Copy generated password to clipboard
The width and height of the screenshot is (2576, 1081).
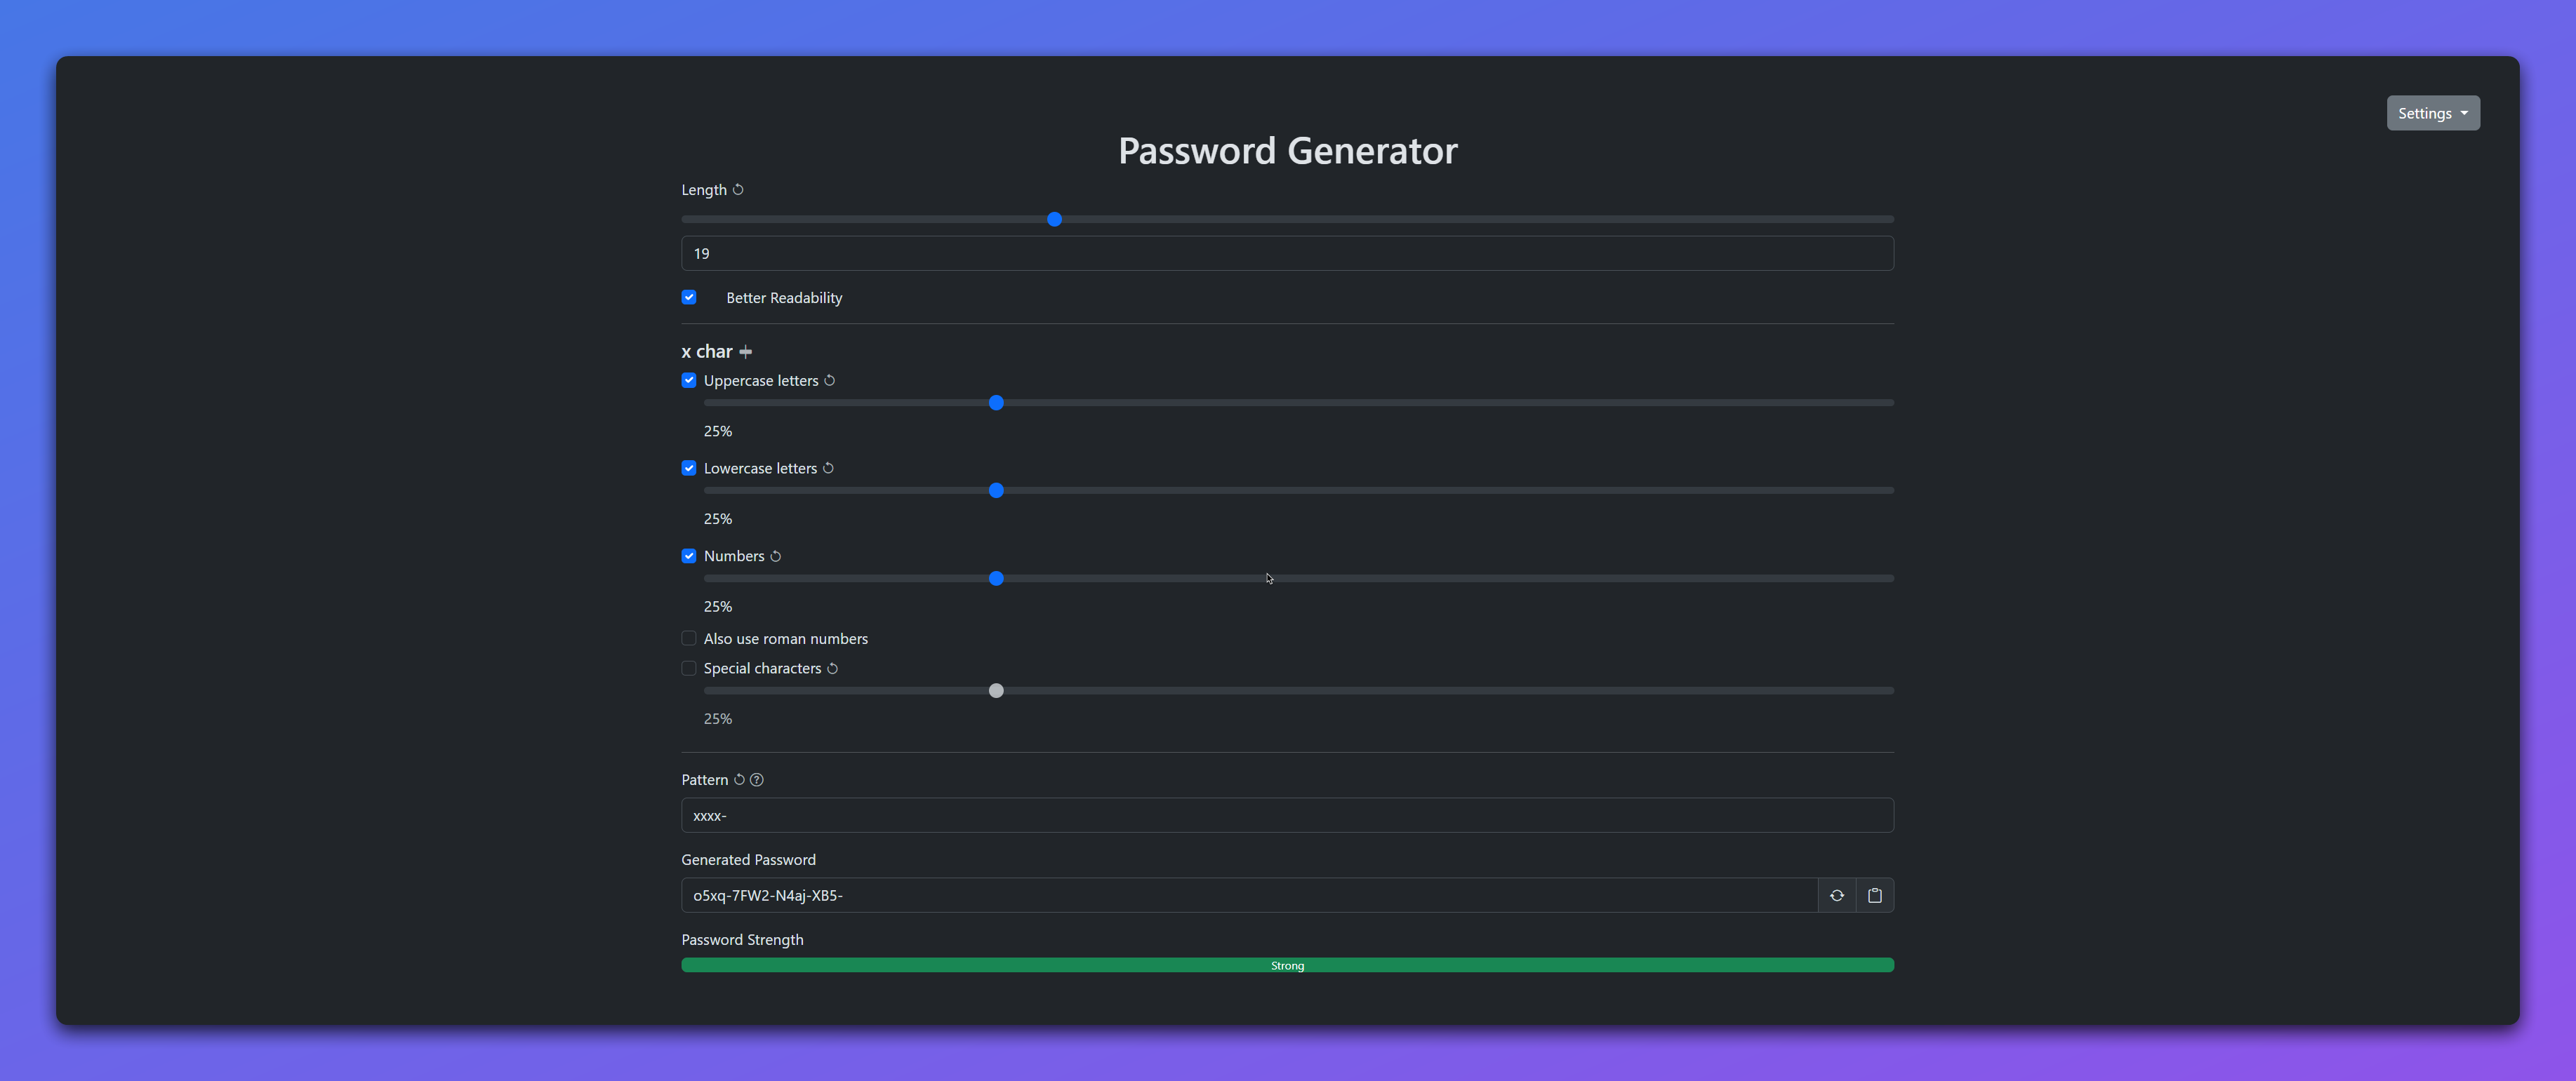(1874, 895)
